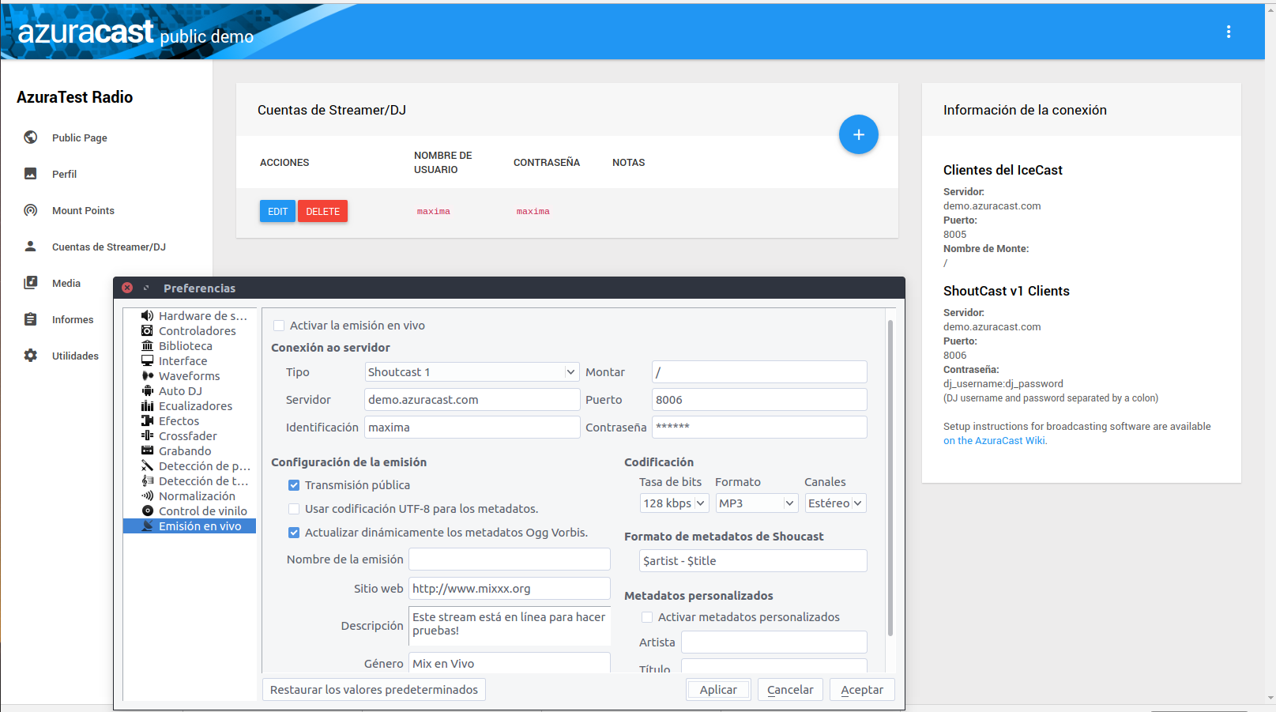The height and width of the screenshot is (712, 1276).
Task: Open the Auto DJ settings page
Action: coord(180,390)
